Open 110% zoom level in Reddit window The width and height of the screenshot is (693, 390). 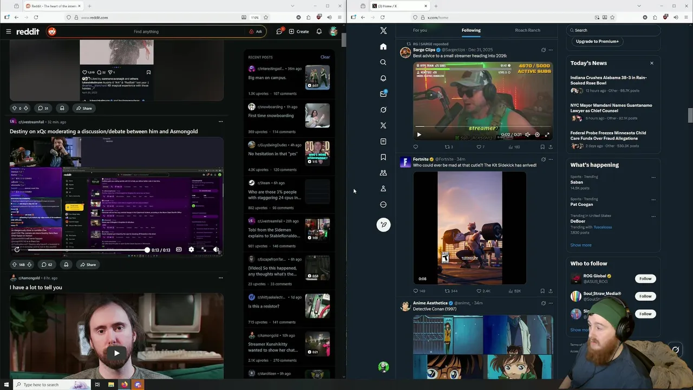pos(254,17)
